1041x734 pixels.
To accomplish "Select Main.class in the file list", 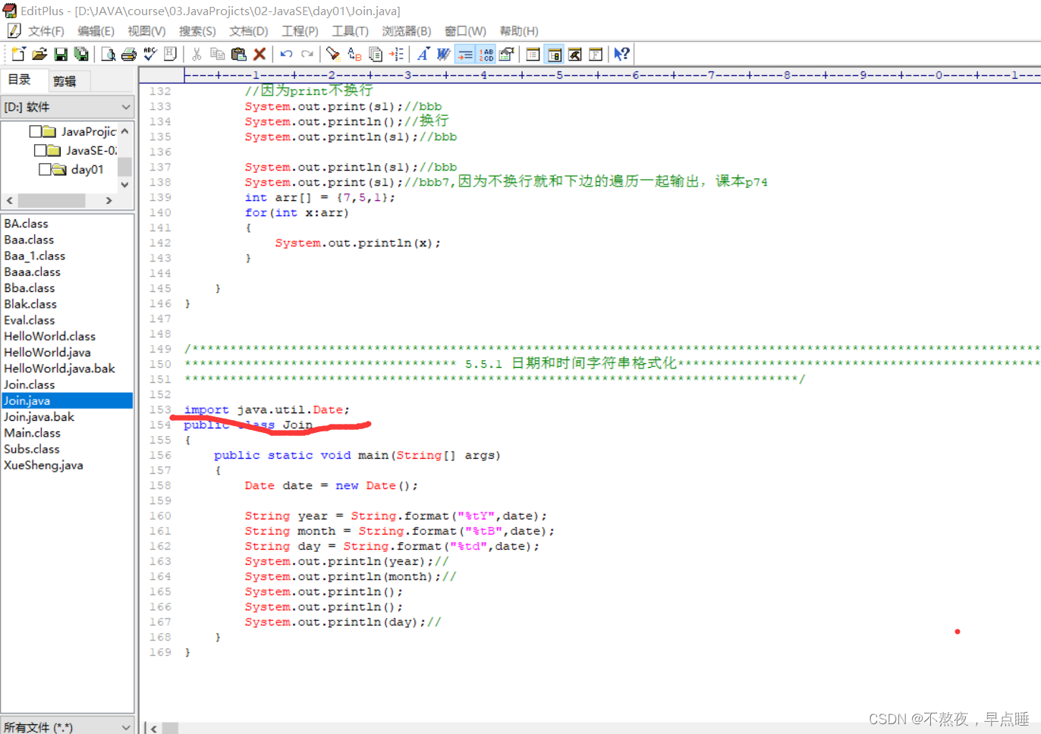I will tap(33, 433).
